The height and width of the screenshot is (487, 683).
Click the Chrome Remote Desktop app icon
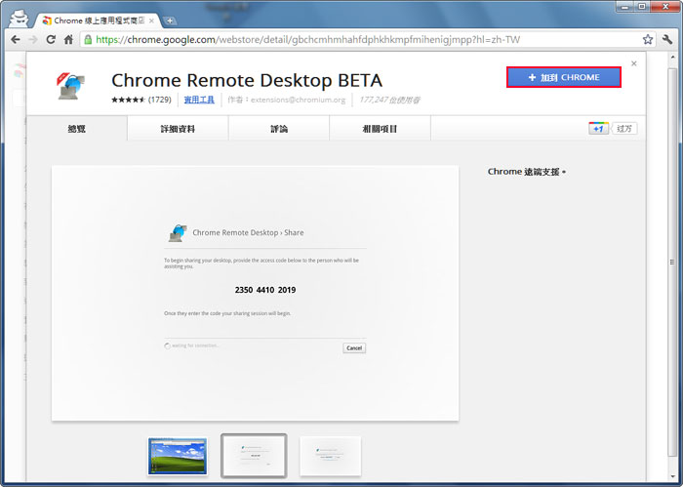pyautogui.click(x=70, y=86)
